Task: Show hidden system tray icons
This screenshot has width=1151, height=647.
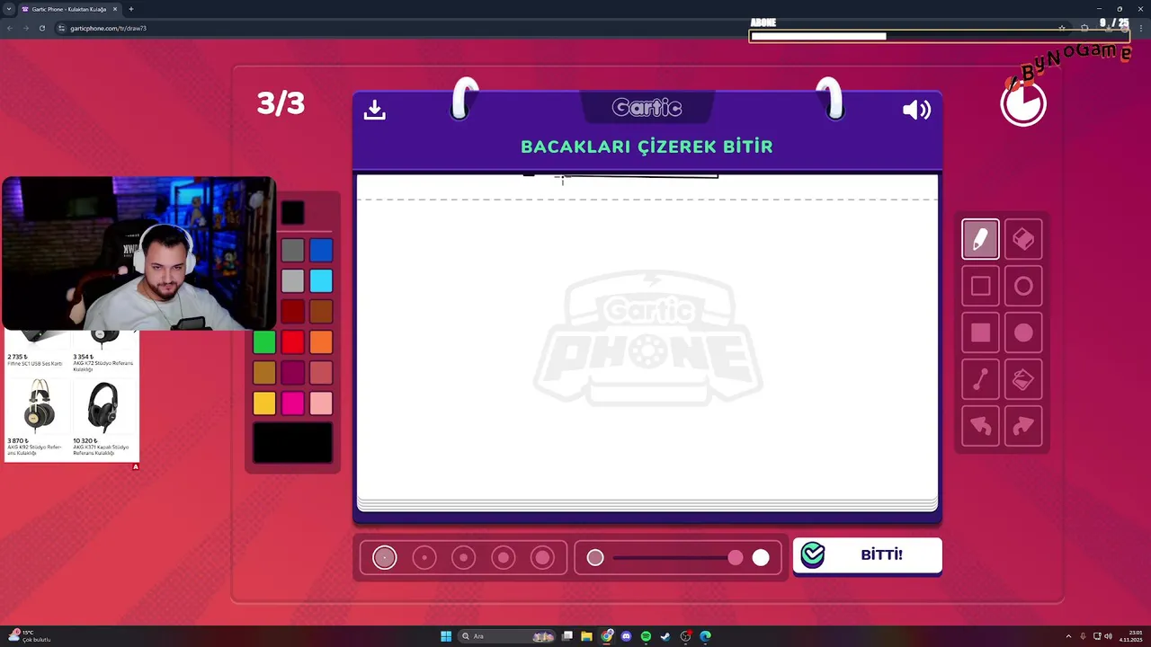Action: coord(1068,636)
